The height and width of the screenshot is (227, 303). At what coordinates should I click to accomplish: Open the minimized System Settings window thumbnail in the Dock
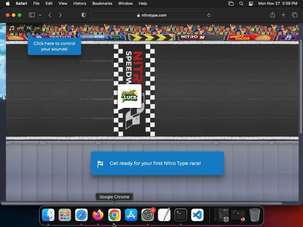coord(222,215)
